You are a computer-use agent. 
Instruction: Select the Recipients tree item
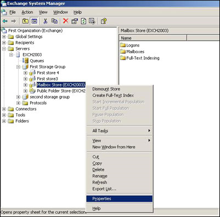click(25, 43)
